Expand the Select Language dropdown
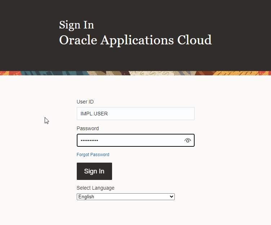Image resolution: width=271 pixels, height=225 pixels. tap(126, 197)
